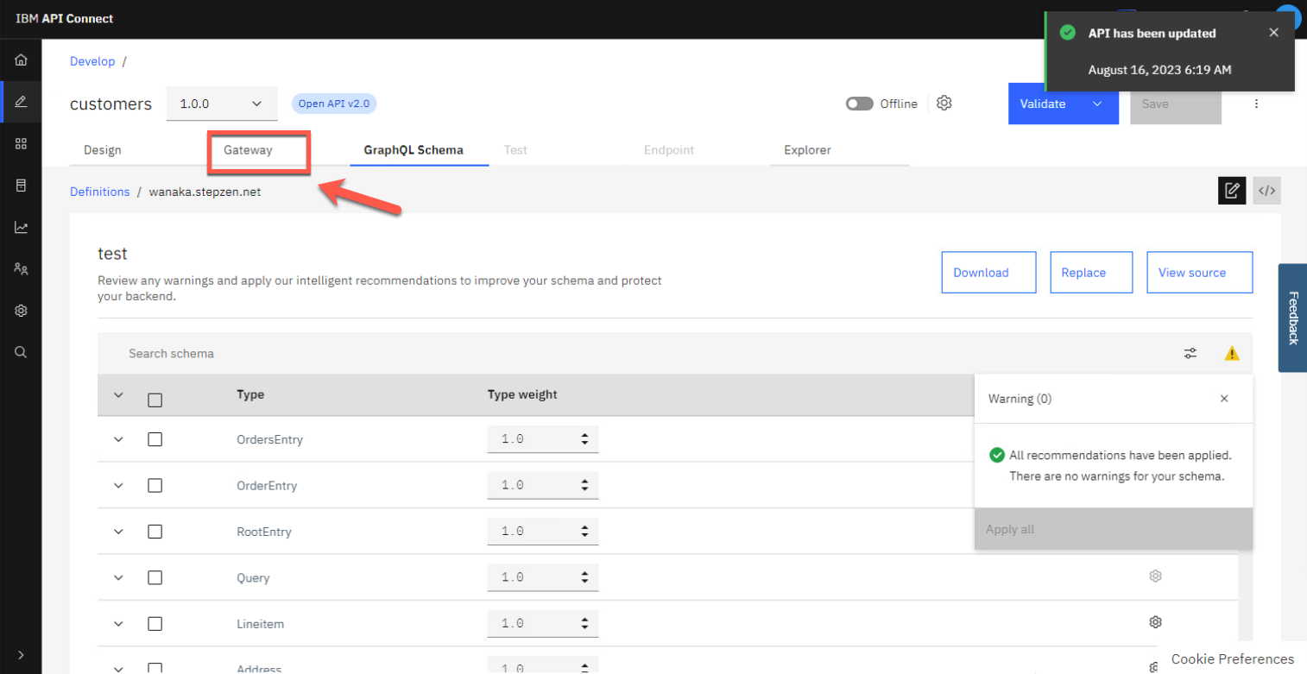Click the yellow warning triangle icon

(1232, 353)
